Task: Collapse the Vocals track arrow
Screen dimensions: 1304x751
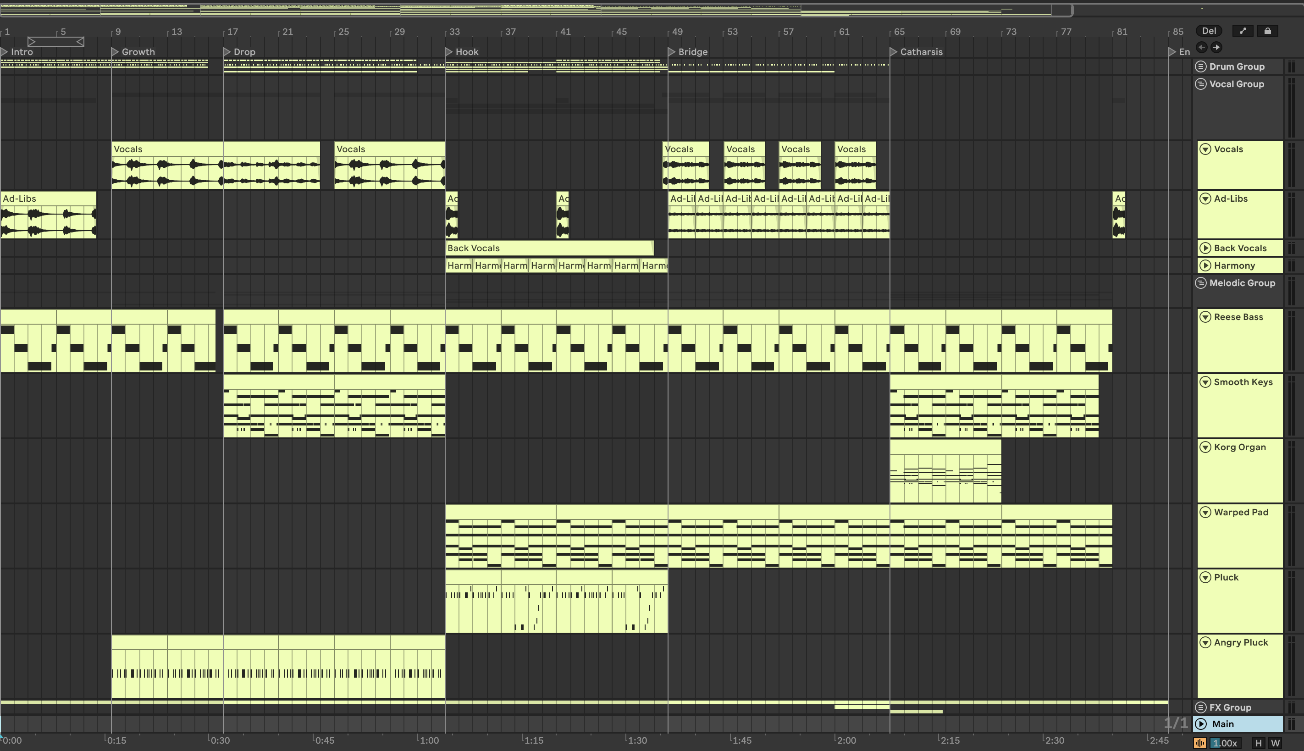Action: [x=1205, y=149]
